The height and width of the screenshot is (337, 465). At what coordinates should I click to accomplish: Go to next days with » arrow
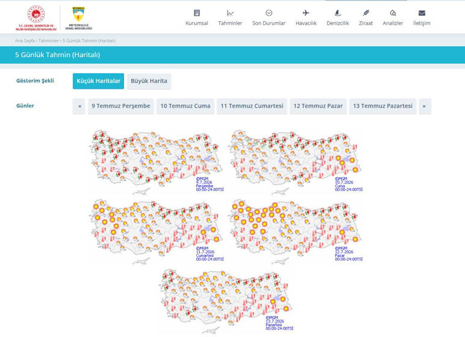coord(425,106)
